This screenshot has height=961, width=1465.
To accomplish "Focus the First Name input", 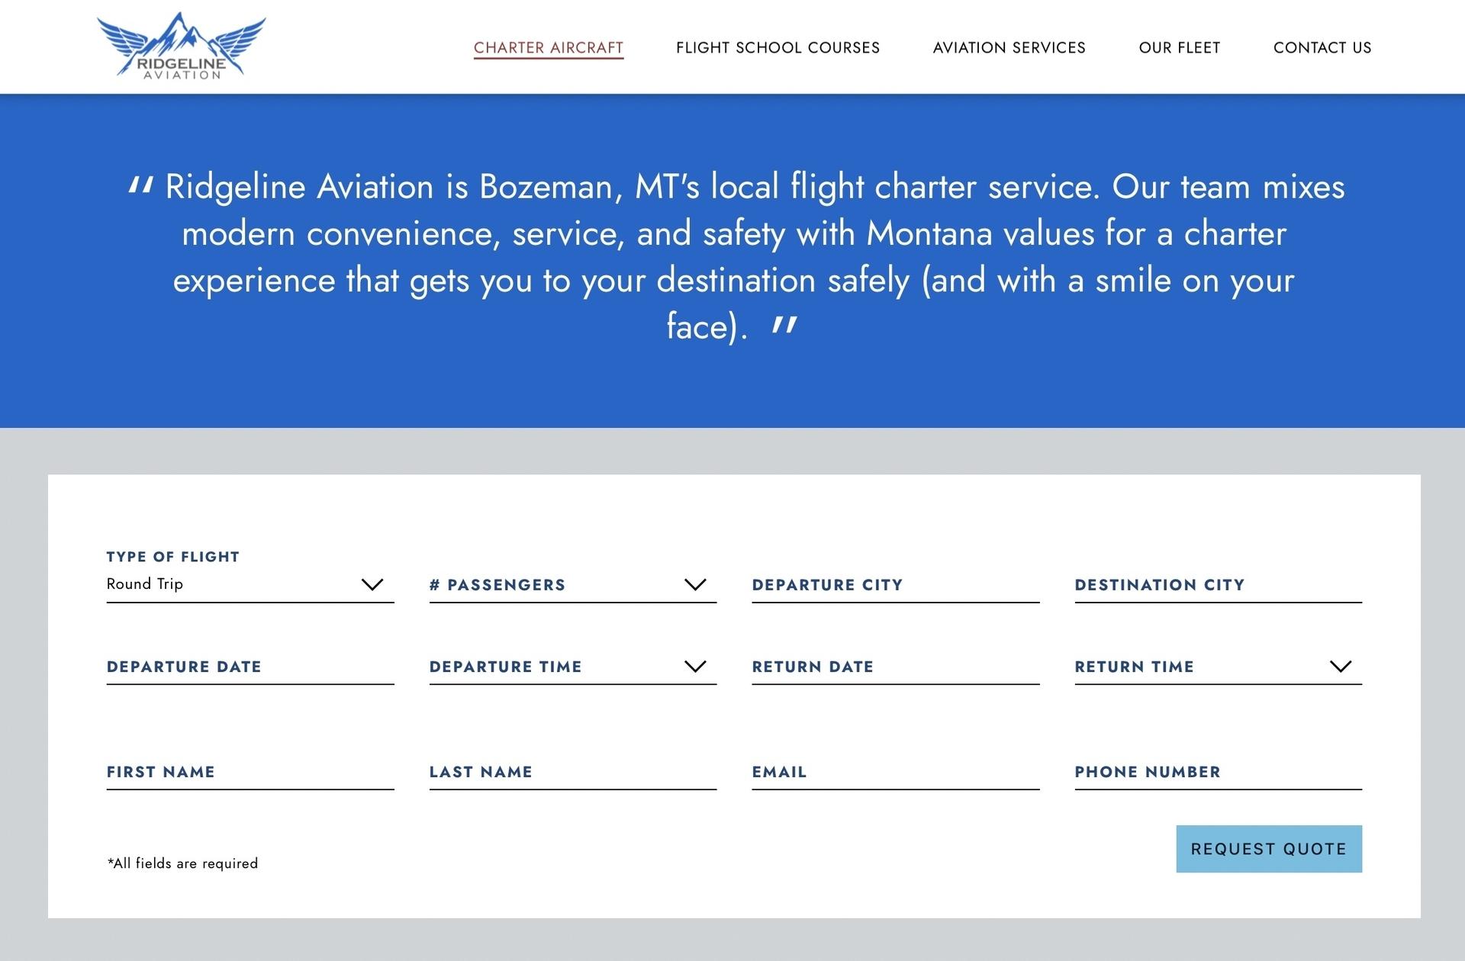I will [x=250, y=772].
